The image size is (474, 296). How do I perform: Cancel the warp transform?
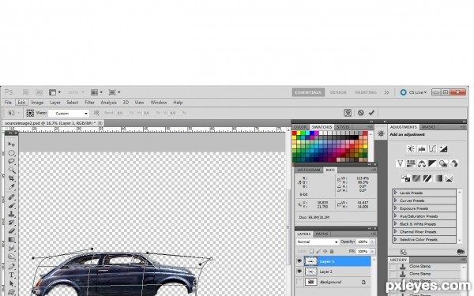[361, 113]
